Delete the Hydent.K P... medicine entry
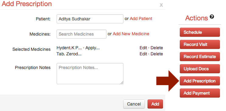The height and width of the screenshot is (111, 226). point(157,48)
